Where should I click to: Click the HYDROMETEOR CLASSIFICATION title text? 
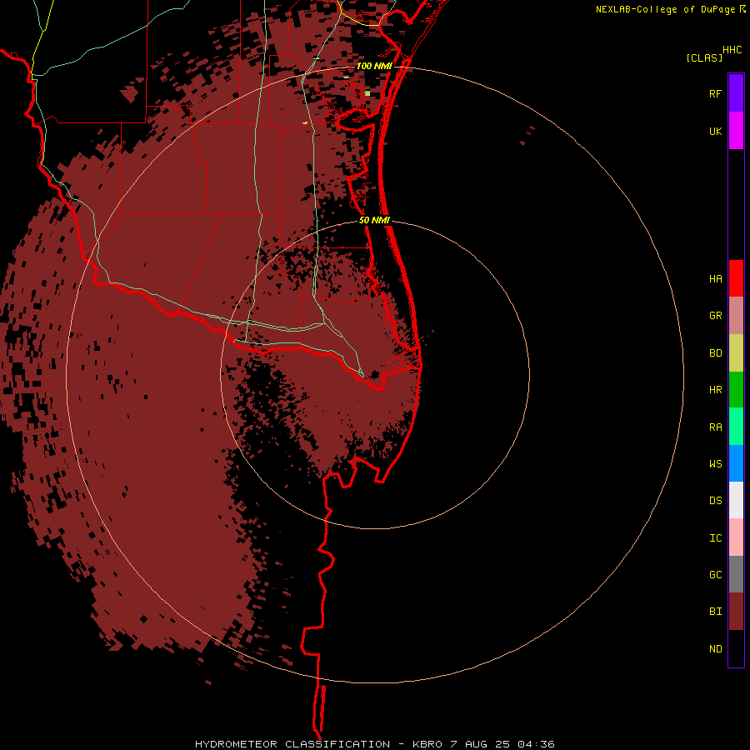click(292, 744)
